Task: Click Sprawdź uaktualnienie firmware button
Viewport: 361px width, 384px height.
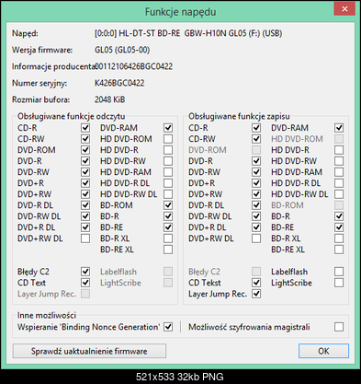Action: 89,351
